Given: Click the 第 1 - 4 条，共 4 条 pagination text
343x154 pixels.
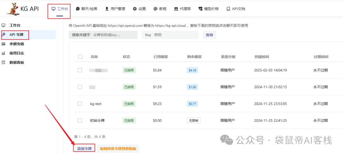Looking at the screenshot, I should click(x=90, y=137).
